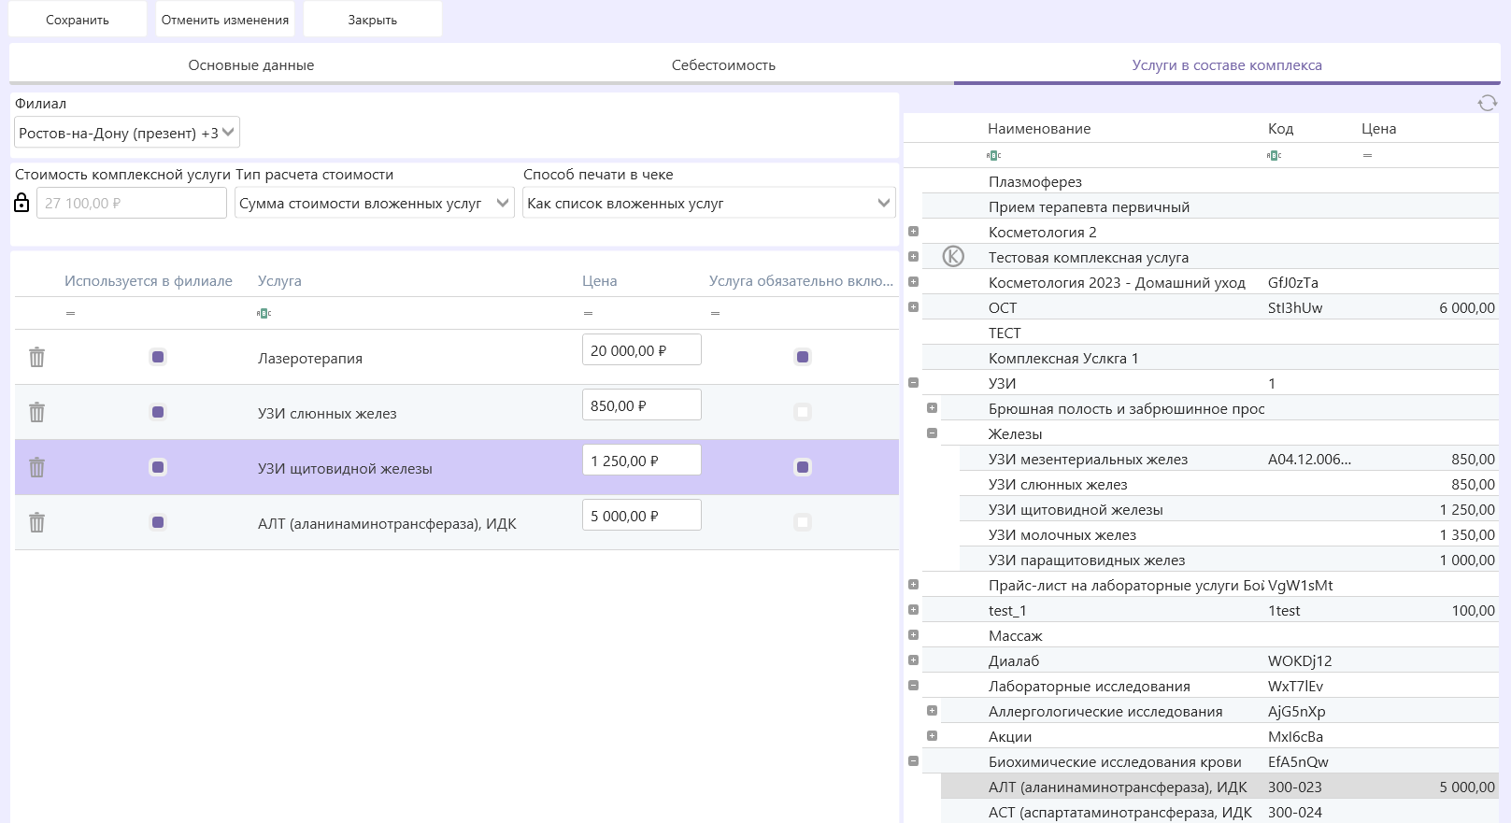Open Тип расчета стоимости dropdown
This screenshot has width=1511, height=823.
click(x=375, y=203)
